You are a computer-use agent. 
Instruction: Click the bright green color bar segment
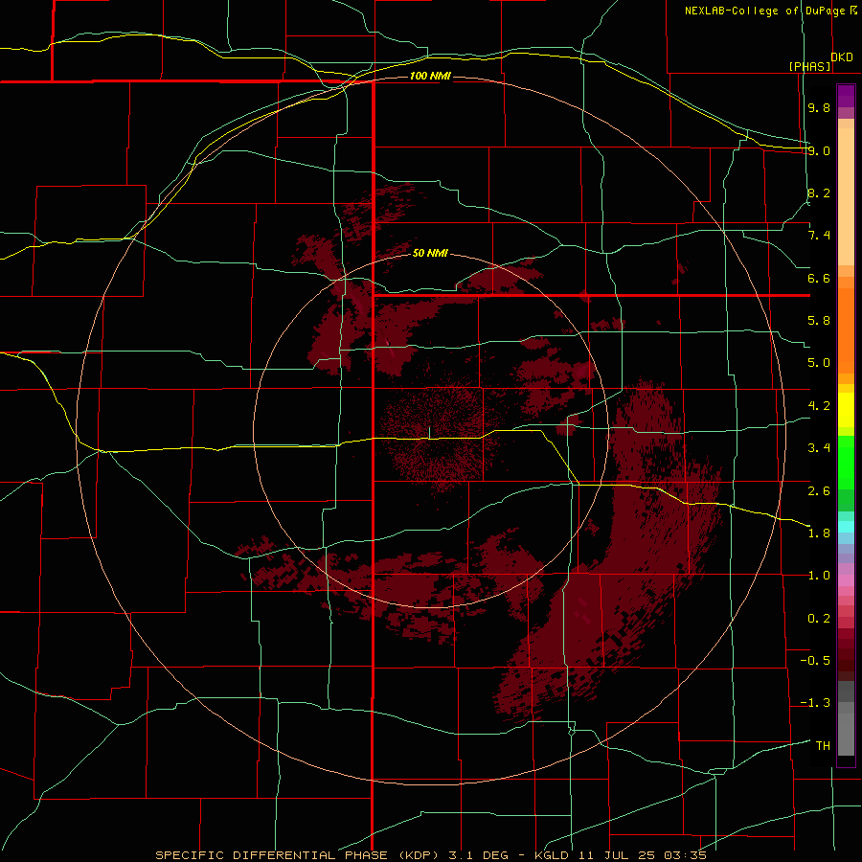846,463
